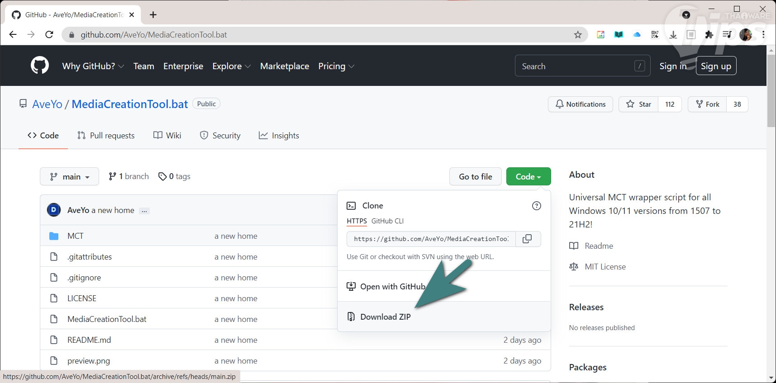Click the colorful image-edit extension icon
Image resolution: width=776 pixels, height=383 pixels.
coord(600,35)
